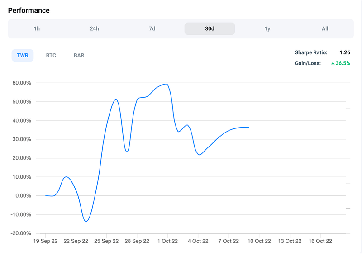Click the 16 Oct 22 date label
The image size is (362, 256).
click(x=320, y=242)
